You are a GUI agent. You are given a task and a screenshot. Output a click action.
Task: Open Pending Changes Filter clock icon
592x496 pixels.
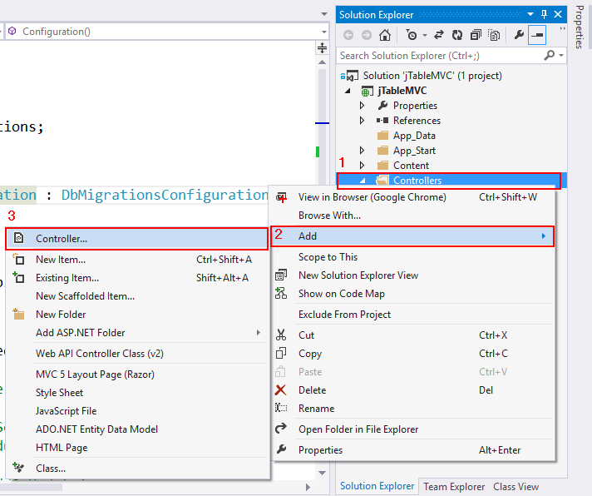[x=412, y=35]
